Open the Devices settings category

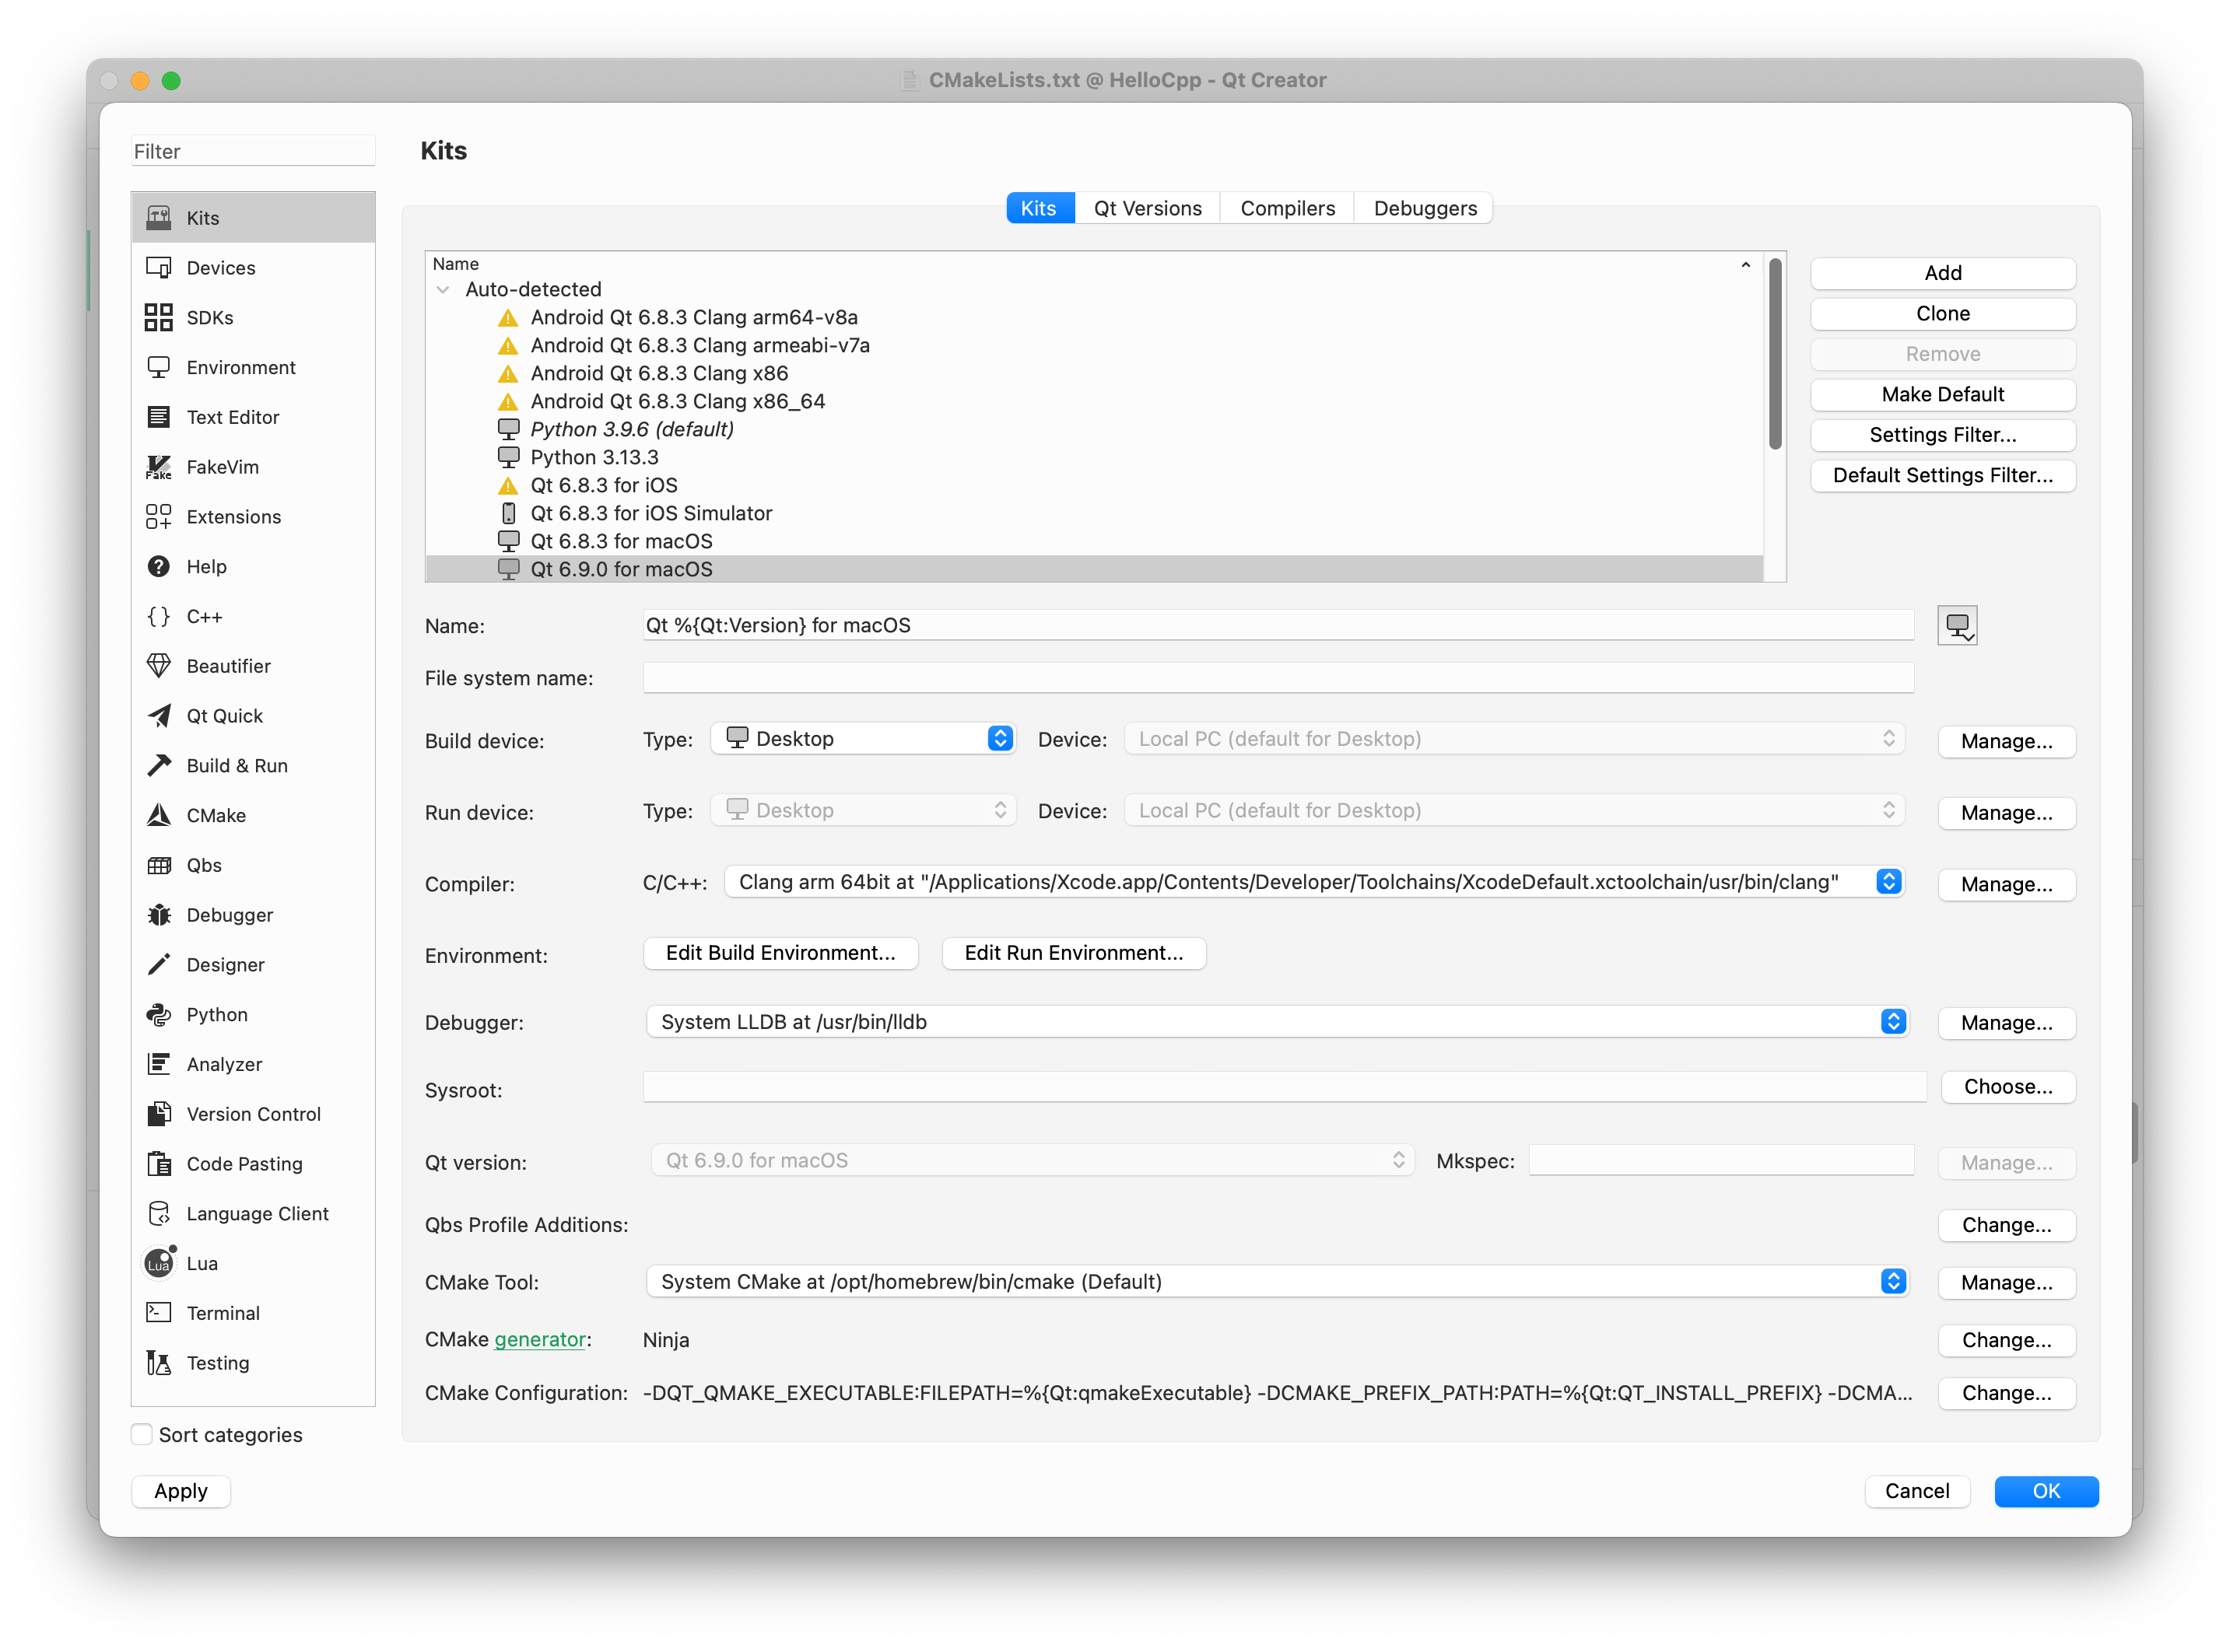[x=253, y=267]
